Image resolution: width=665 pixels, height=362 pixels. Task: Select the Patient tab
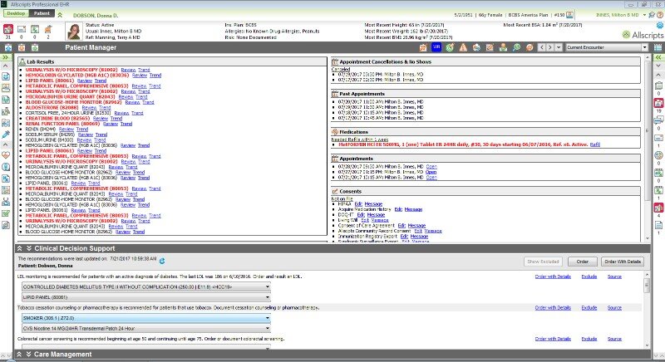click(41, 15)
